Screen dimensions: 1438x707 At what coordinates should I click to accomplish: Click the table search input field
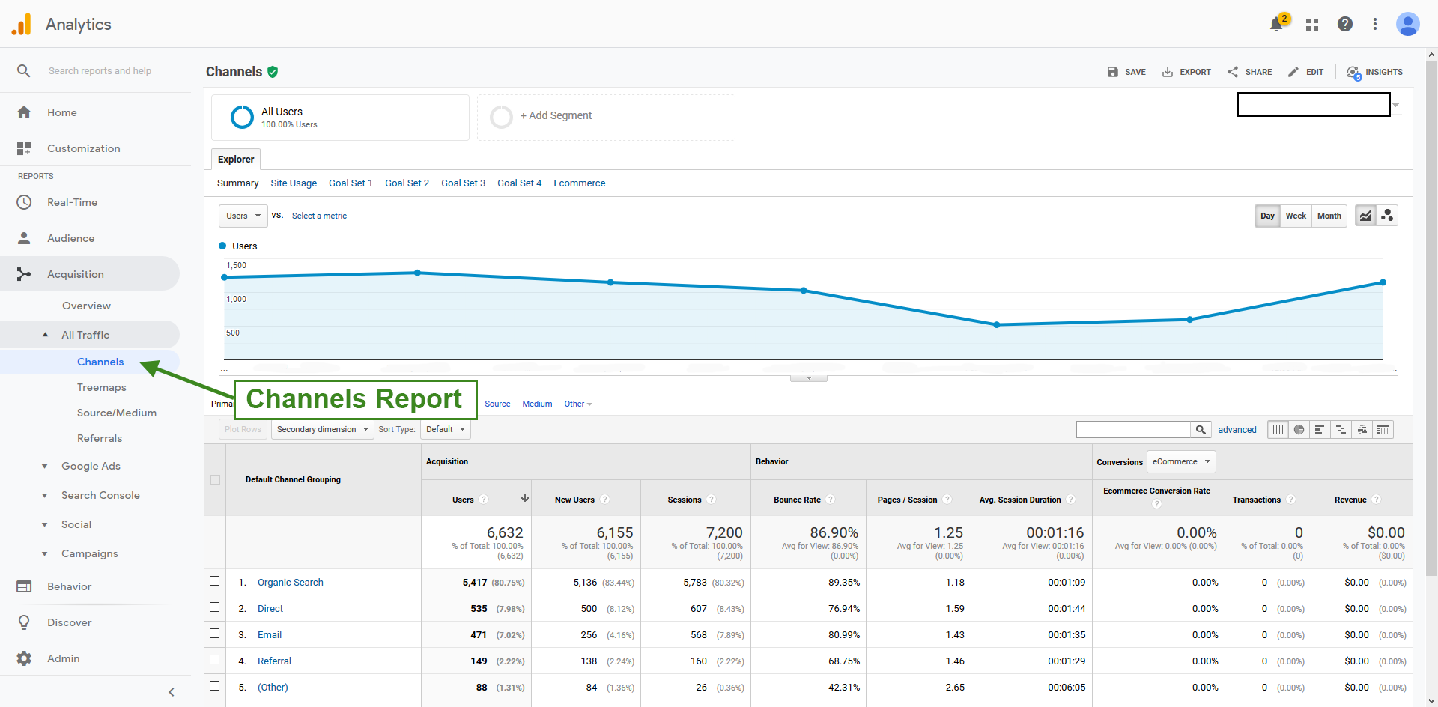click(x=1133, y=429)
